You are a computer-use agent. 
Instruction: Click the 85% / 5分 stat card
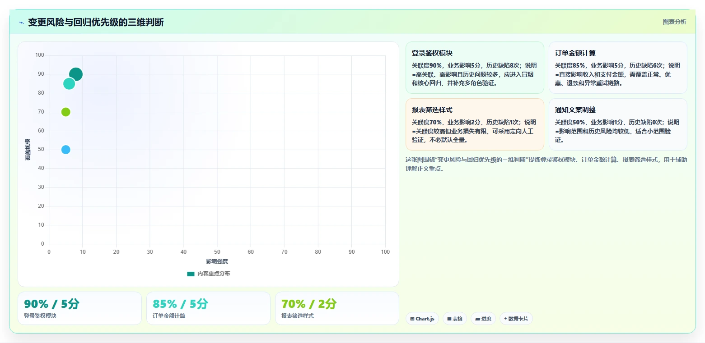[208, 308]
